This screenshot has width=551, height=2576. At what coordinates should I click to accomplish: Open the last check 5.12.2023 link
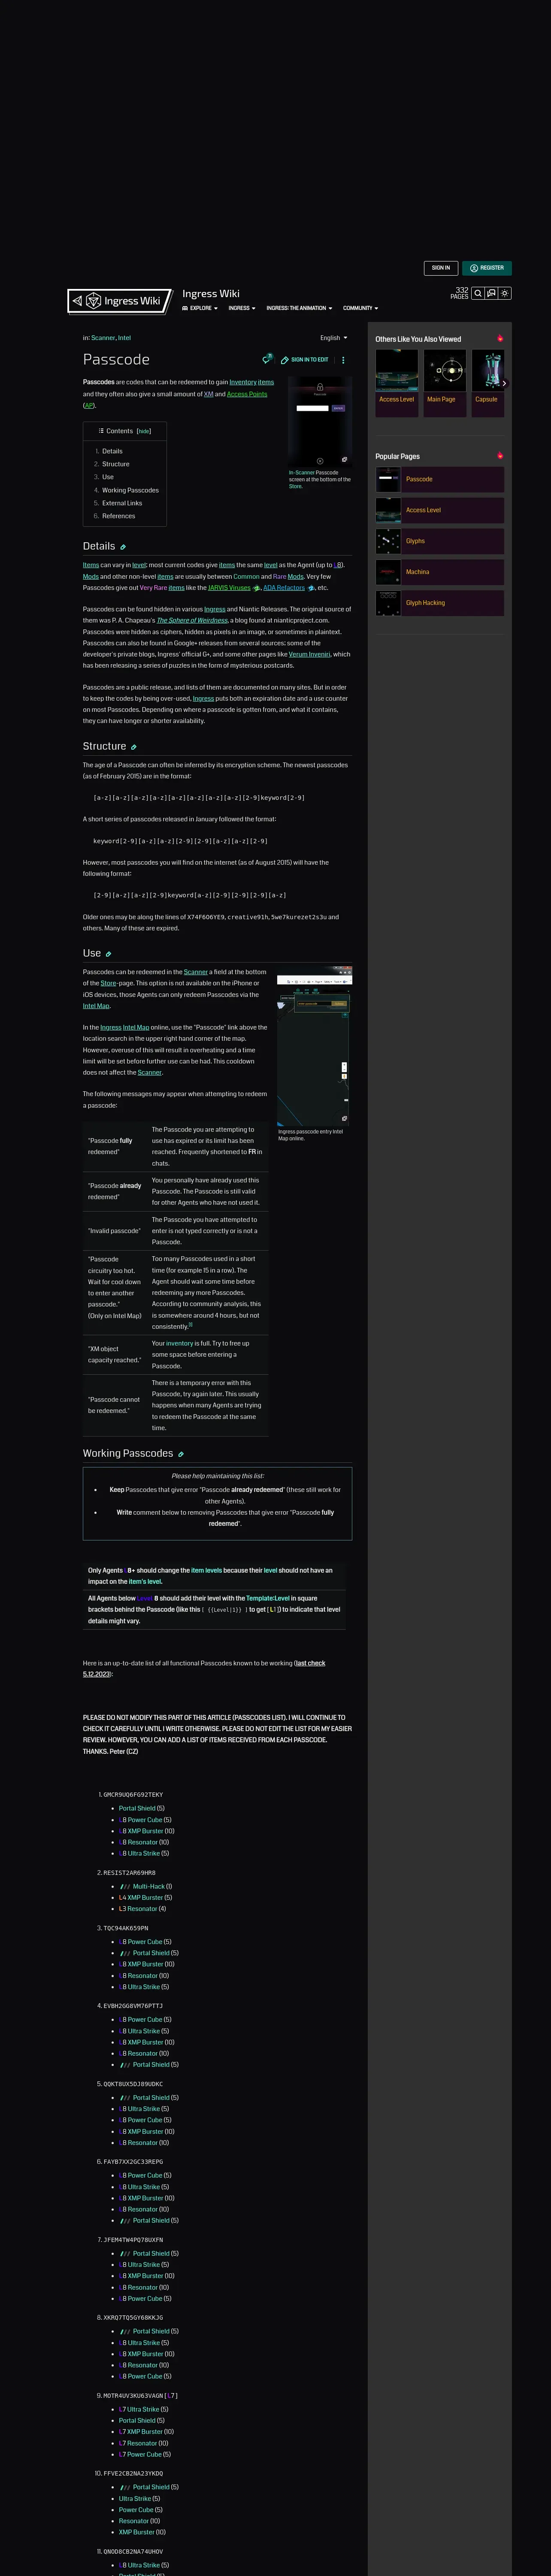point(204,1669)
